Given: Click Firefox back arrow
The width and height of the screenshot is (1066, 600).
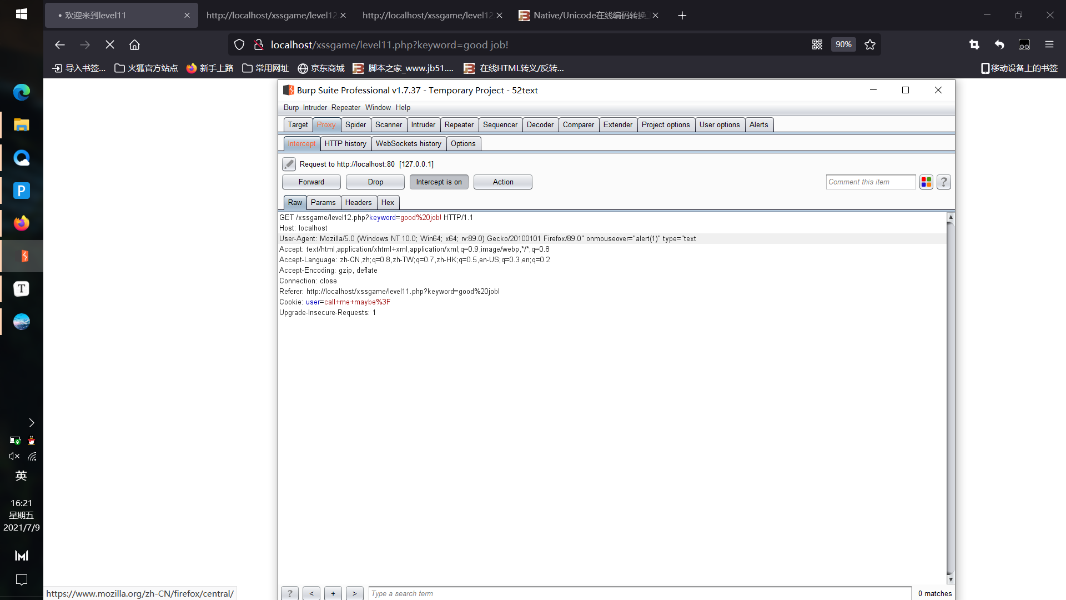Looking at the screenshot, I should [x=60, y=44].
